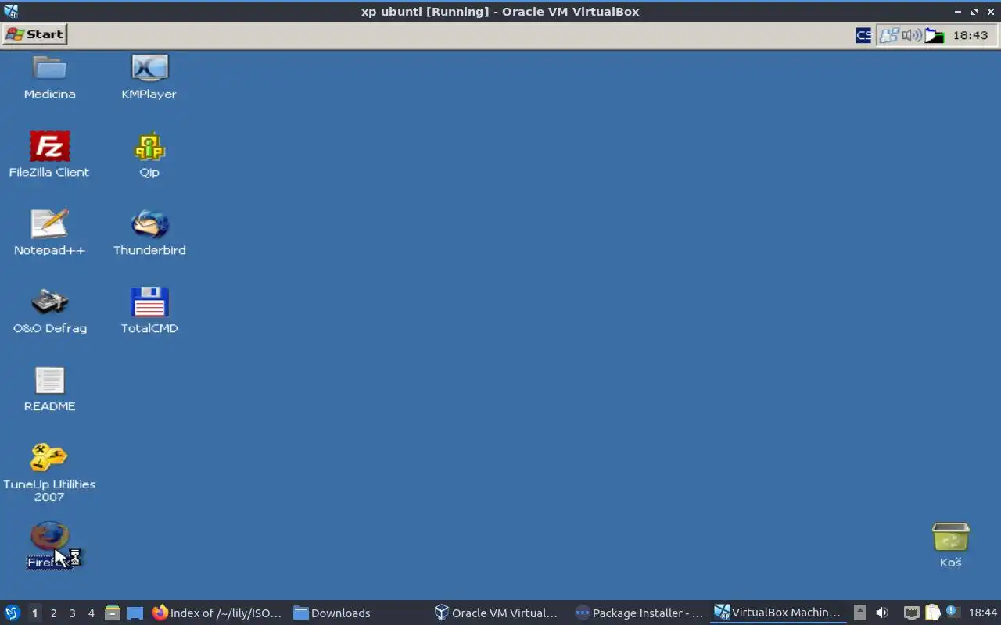Select the TuneUp Utilities 2007 icon

[49, 473]
